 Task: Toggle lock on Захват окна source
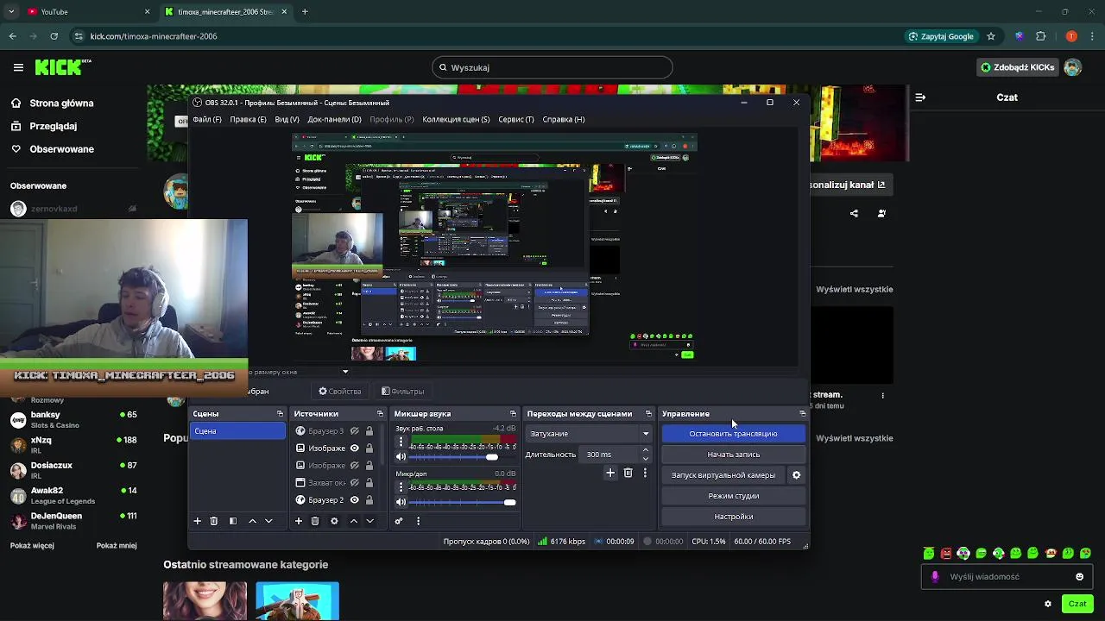click(x=369, y=483)
